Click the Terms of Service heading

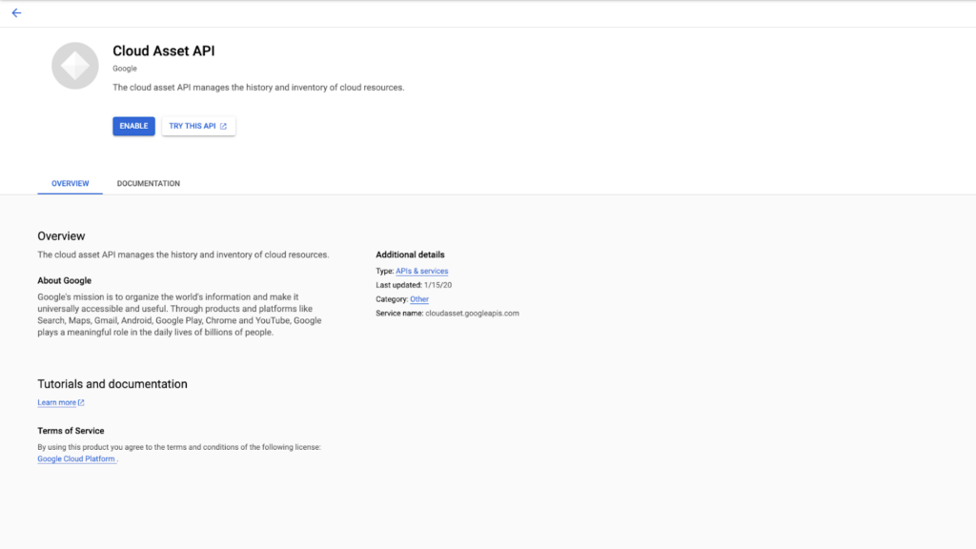[71, 431]
